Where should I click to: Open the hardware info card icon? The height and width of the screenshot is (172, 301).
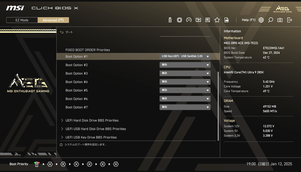tap(198, 20)
